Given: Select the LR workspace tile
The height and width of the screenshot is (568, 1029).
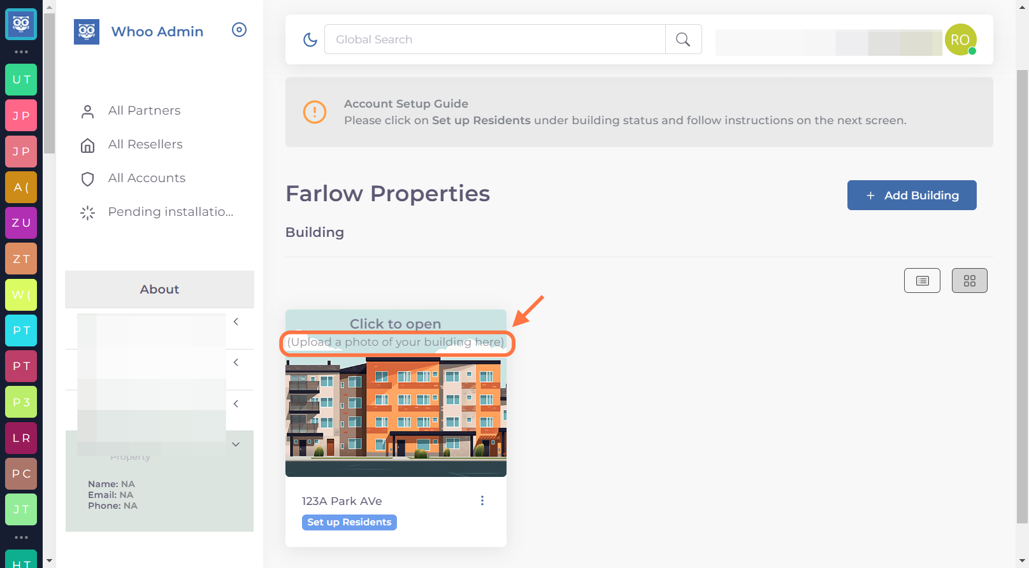Looking at the screenshot, I should (21, 438).
